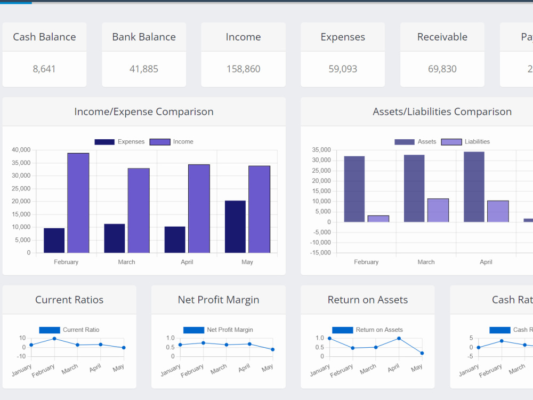Viewport: 533px width, 400px height.
Task: Click the Receivable value 69,830
Action: pyautogui.click(x=442, y=69)
